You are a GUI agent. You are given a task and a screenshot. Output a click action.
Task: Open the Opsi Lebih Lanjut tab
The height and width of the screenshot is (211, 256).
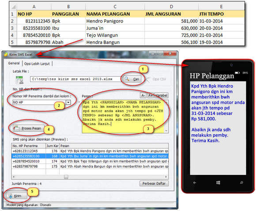pos(37,64)
